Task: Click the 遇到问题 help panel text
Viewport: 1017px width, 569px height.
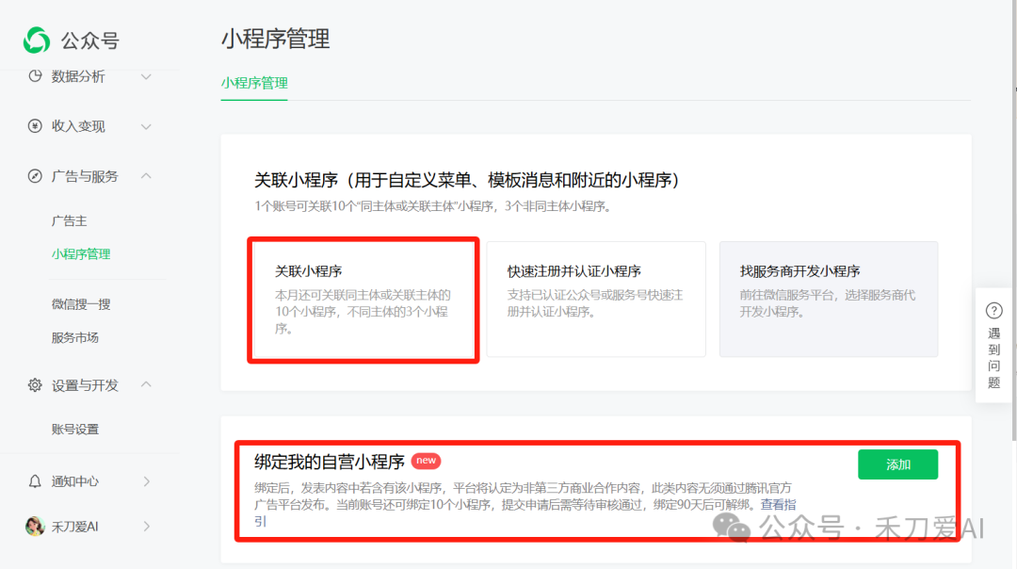Action: 993,358
